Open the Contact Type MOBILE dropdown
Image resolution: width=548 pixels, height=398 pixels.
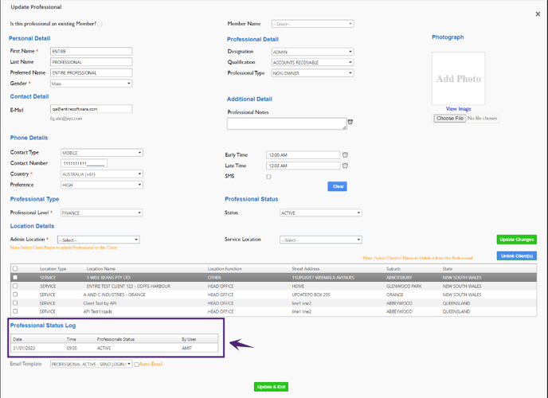tap(102, 153)
